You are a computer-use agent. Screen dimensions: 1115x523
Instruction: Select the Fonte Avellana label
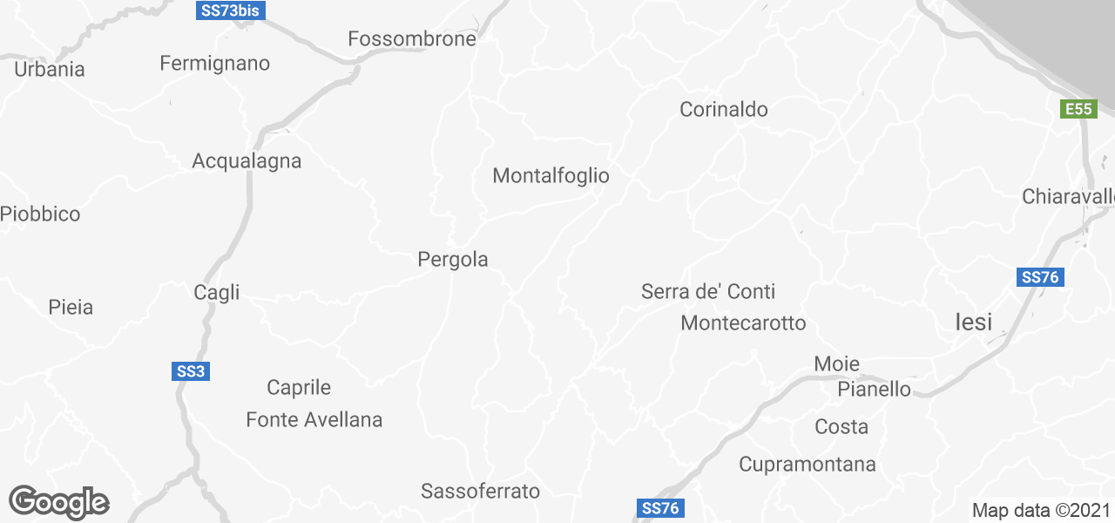pos(314,419)
